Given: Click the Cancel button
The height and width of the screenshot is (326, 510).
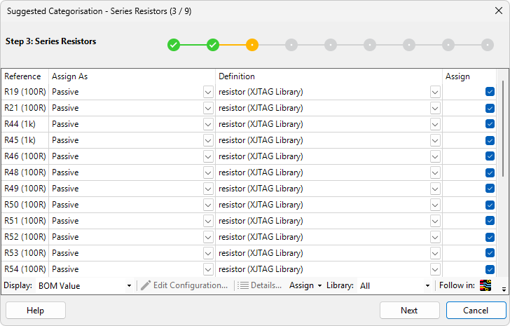Looking at the screenshot, I should click(476, 310).
